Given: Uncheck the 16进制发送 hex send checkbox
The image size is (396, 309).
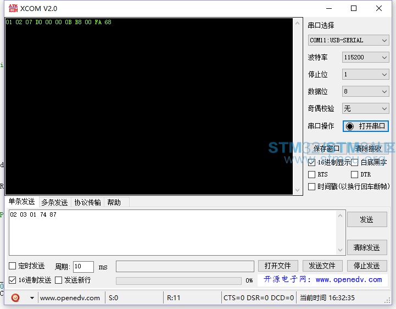Looking at the screenshot, I should point(13,280).
